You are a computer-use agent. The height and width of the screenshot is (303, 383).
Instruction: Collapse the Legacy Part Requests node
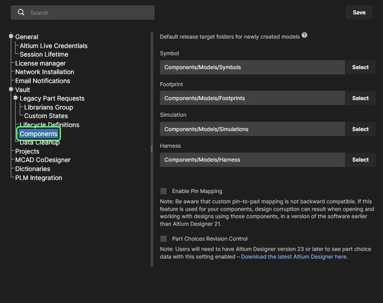(x=16, y=98)
